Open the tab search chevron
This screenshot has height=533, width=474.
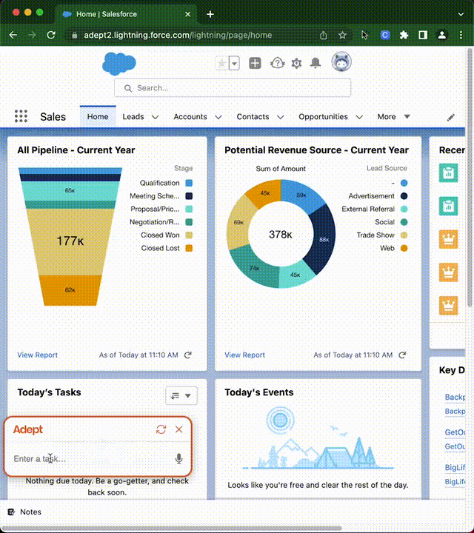(x=461, y=14)
